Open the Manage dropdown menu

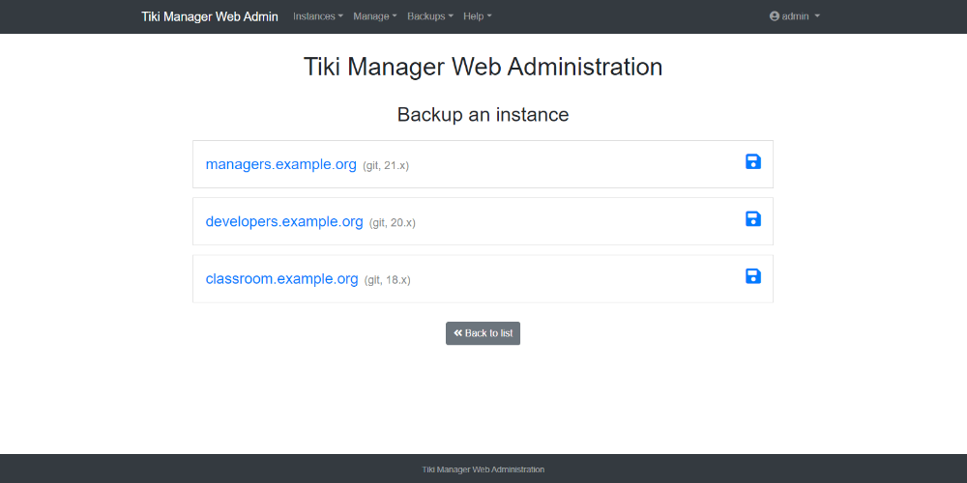point(375,16)
